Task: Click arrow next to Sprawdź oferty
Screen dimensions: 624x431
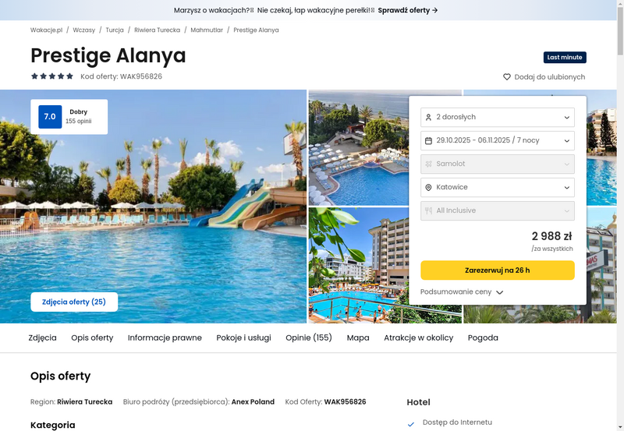Action: click(x=435, y=10)
